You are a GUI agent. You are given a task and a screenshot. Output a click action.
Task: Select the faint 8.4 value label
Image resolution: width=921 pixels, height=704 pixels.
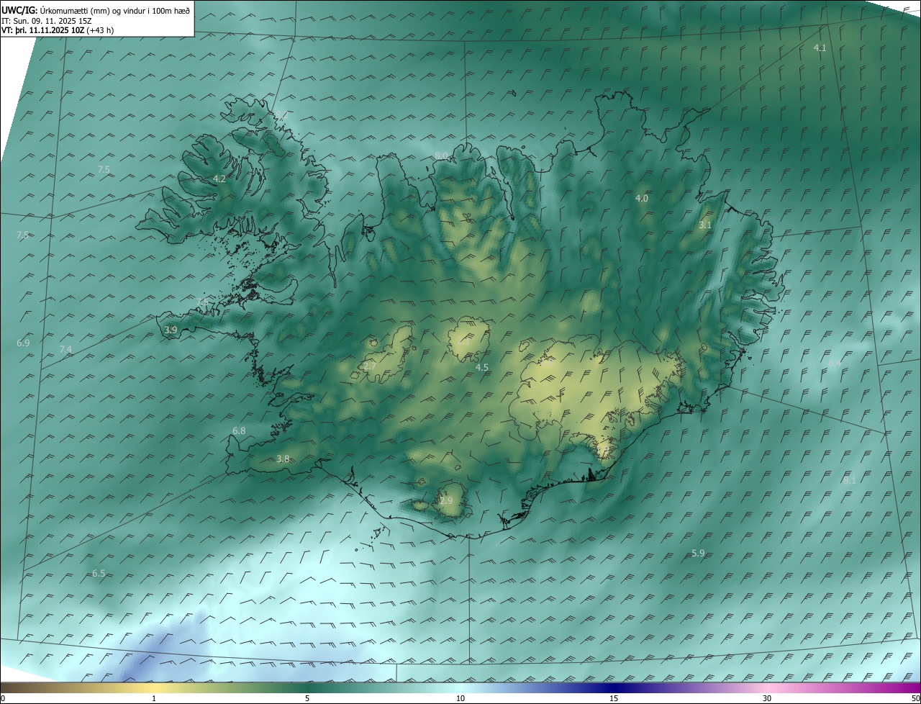[835, 364]
